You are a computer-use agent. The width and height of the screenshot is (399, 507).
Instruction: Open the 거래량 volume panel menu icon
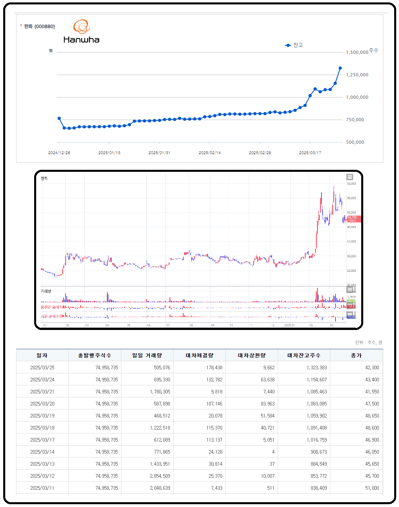350,289
